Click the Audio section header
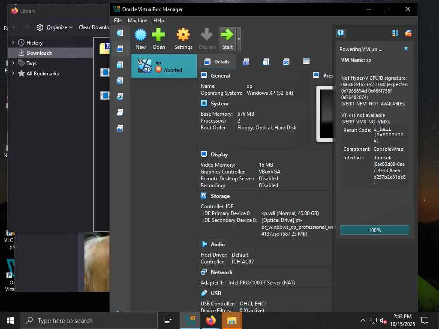The image size is (439, 329). (x=217, y=245)
